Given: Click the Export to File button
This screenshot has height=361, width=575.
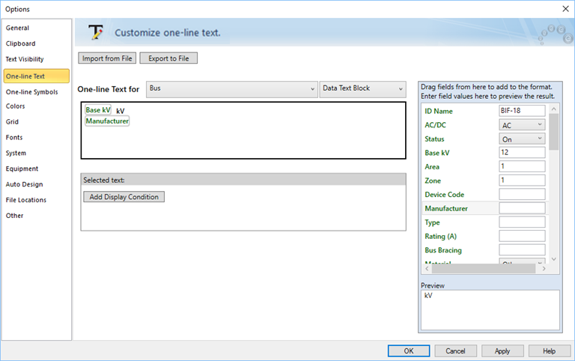Looking at the screenshot, I should pyautogui.click(x=168, y=58).
